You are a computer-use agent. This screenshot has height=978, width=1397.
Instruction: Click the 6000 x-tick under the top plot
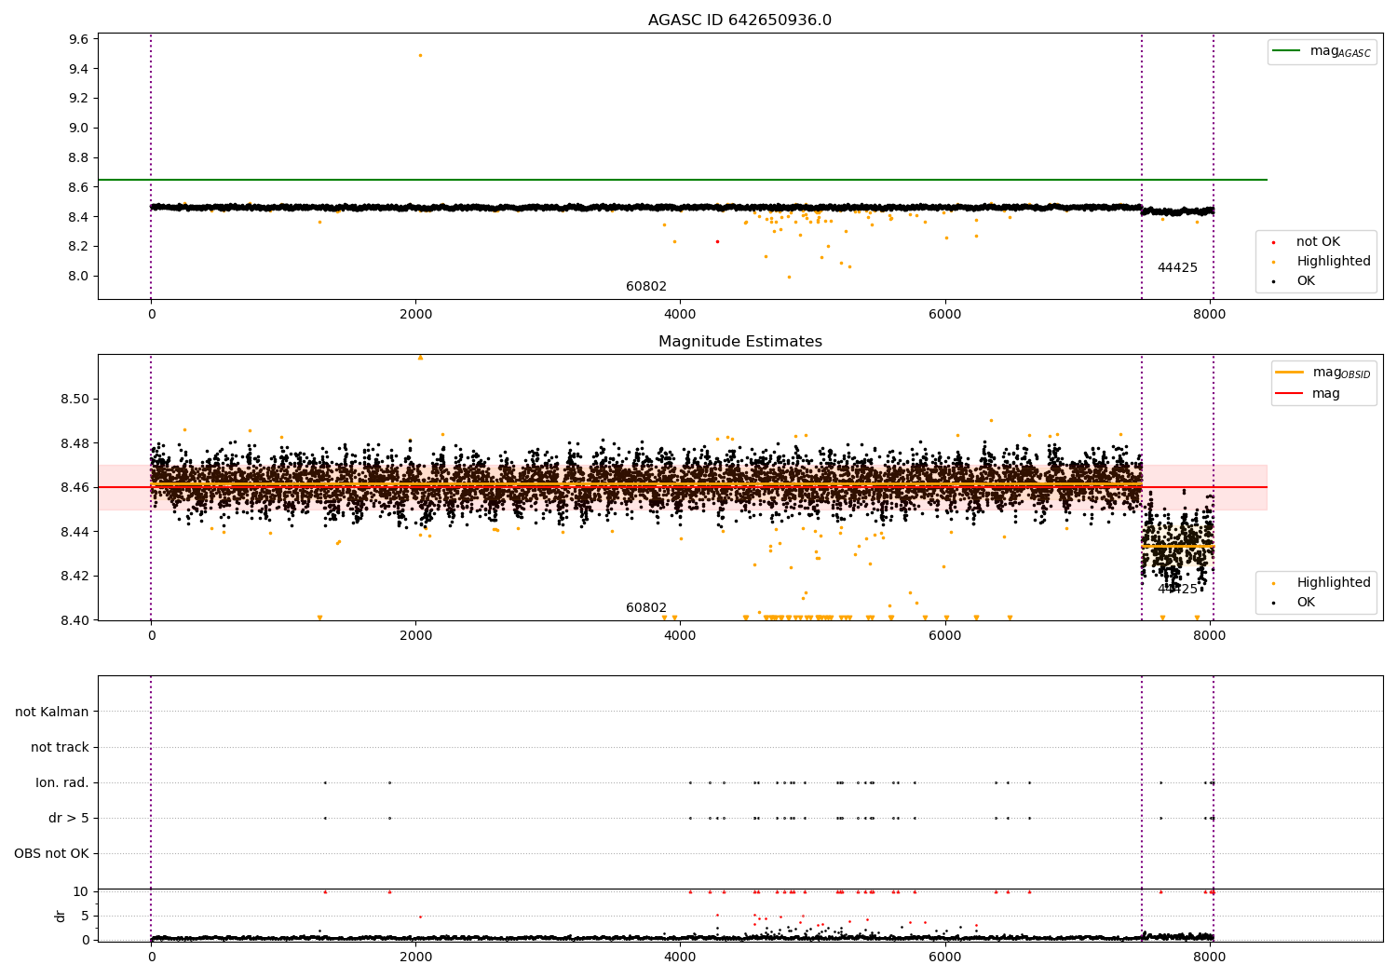(x=945, y=314)
